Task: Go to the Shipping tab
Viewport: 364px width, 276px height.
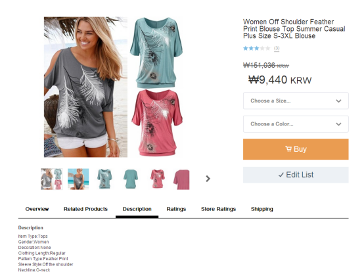Action: [x=262, y=209]
